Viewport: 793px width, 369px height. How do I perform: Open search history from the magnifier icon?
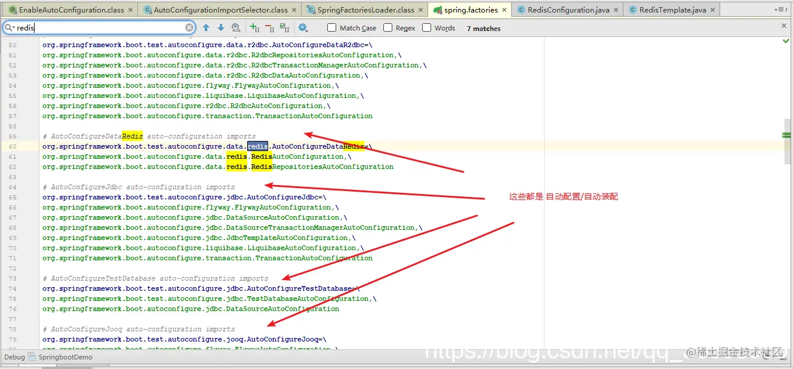10,27
